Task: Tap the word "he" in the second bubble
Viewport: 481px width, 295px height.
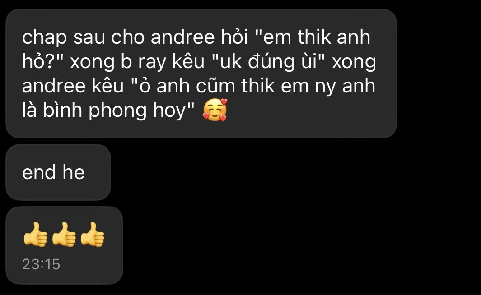Action: coord(73,172)
